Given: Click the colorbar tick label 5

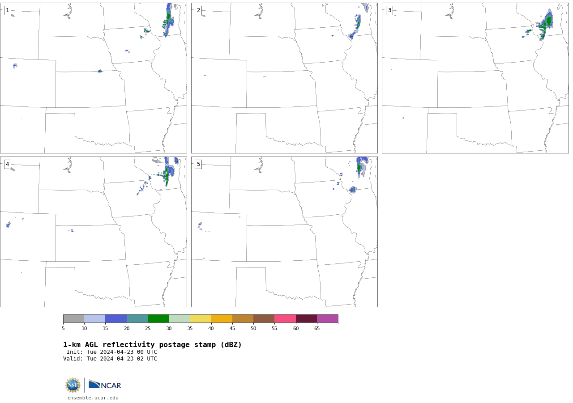Looking at the screenshot, I should (x=63, y=329).
